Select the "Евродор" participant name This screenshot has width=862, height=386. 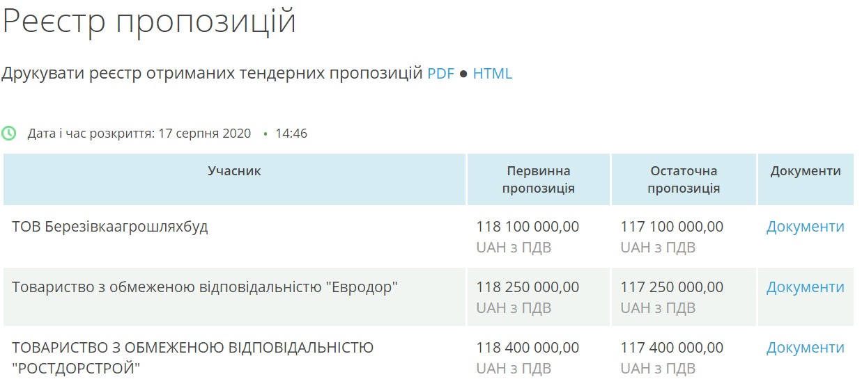coord(205,287)
